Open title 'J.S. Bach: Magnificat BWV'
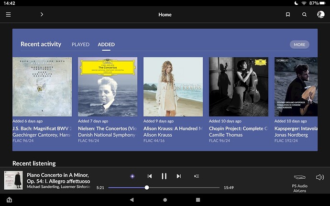The image size is (330, 206). [42, 129]
